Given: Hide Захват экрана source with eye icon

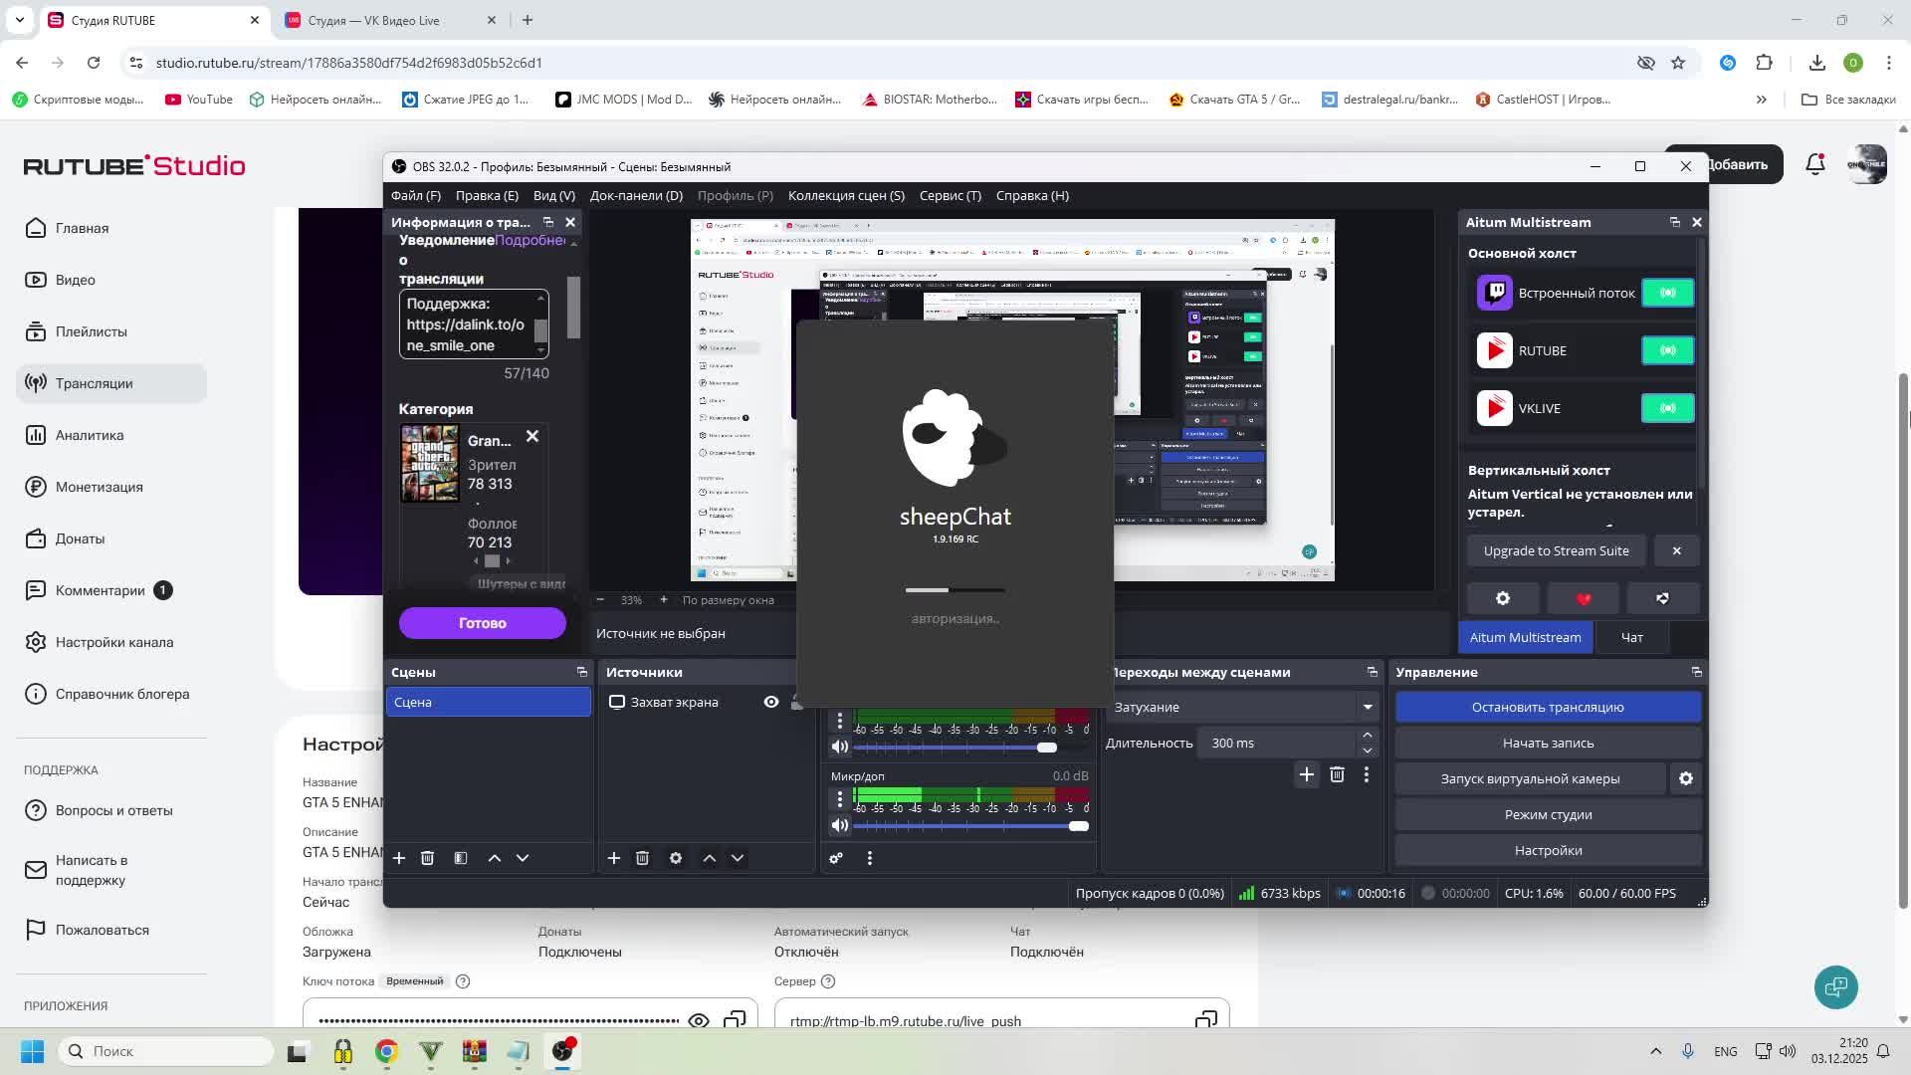Looking at the screenshot, I should point(771,703).
